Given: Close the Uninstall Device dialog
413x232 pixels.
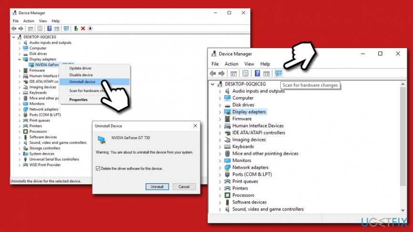Looking at the screenshot, I should [x=195, y=126].
